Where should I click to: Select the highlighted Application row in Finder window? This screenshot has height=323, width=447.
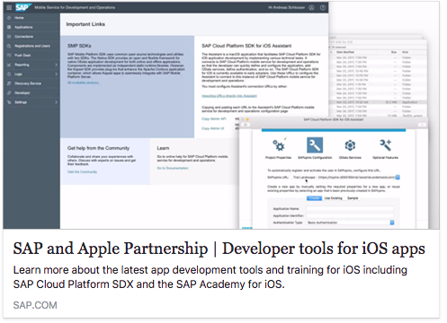pos(378,102)
